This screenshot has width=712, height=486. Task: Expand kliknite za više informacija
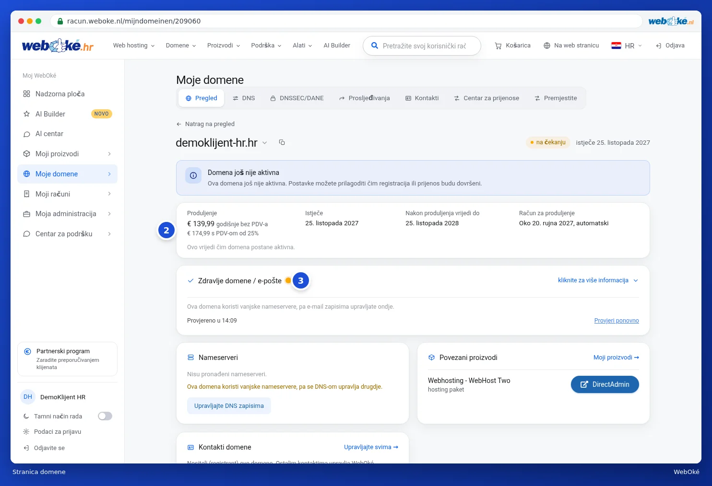click(598, 280)
